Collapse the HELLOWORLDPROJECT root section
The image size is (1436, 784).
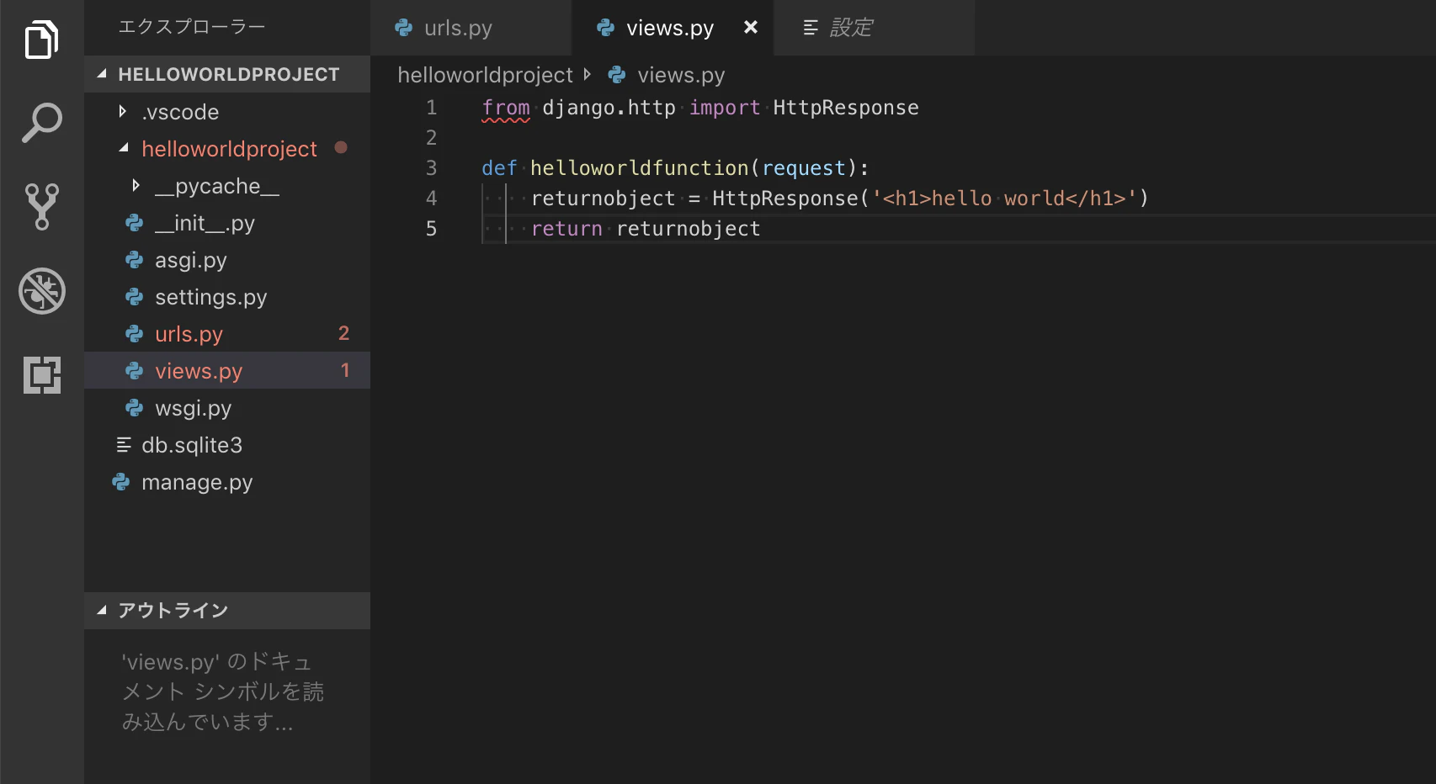coord(102,74)
